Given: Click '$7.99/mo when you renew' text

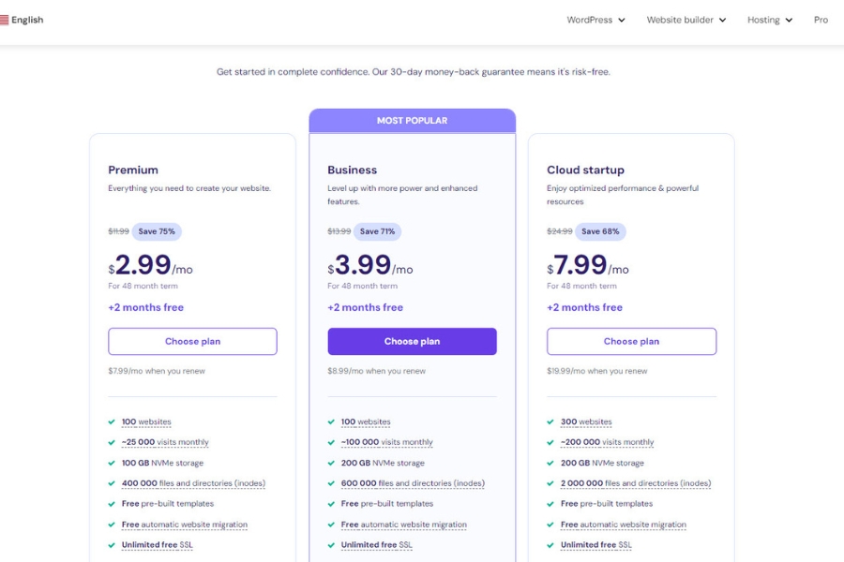Looking at the screenshot, I should [x=157, y=371].
